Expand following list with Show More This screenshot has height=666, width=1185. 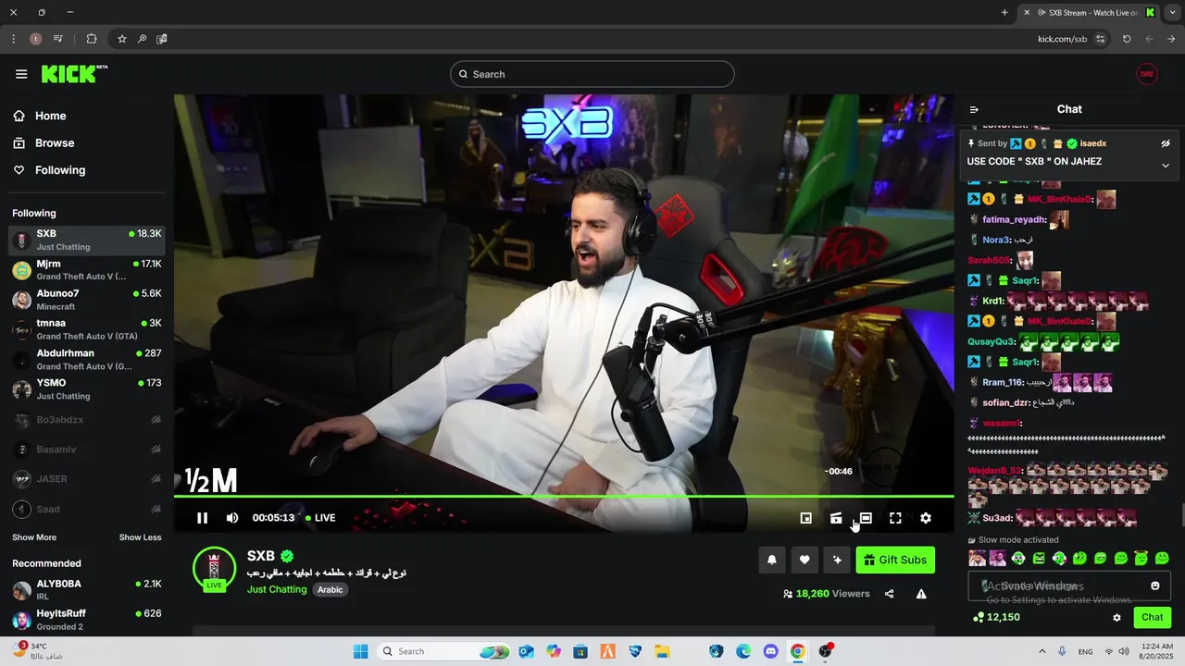tap(34, 537)
